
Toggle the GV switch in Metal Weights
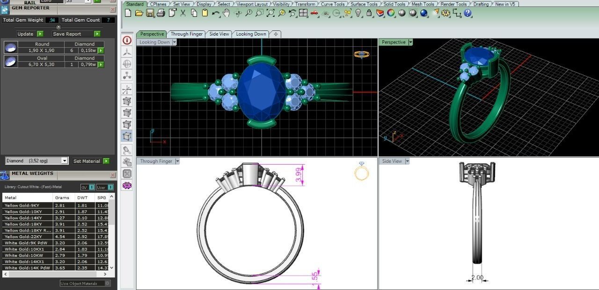(88, 187)
